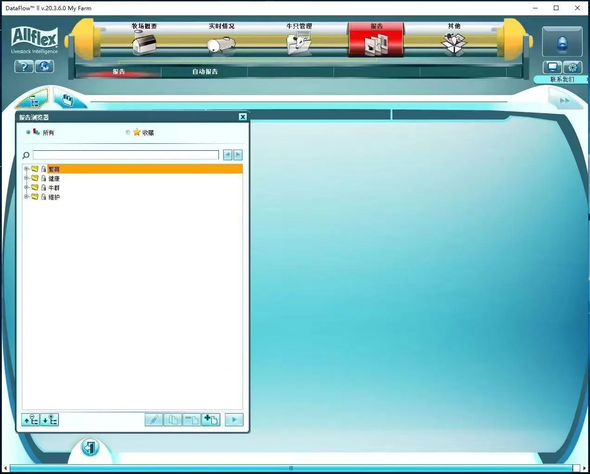
Task: Click the previous search result arrow
Action: [227, 155]
